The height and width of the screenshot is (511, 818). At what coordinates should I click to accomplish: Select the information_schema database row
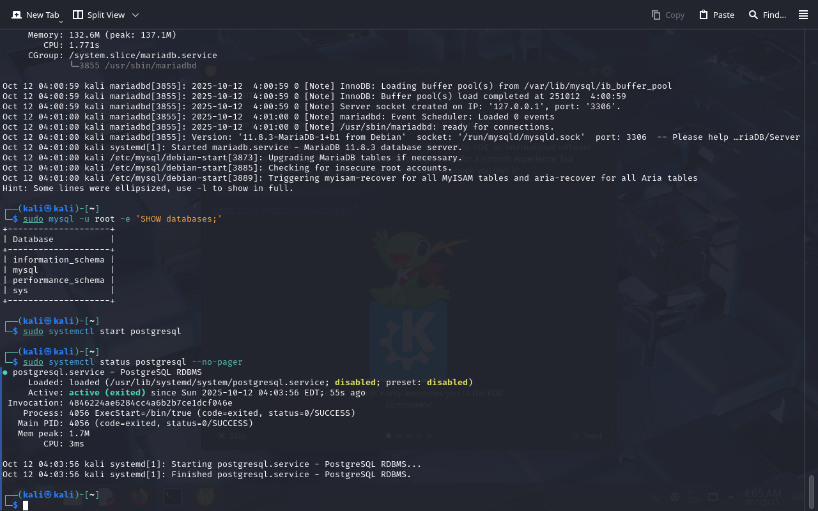tap(58, 260)
